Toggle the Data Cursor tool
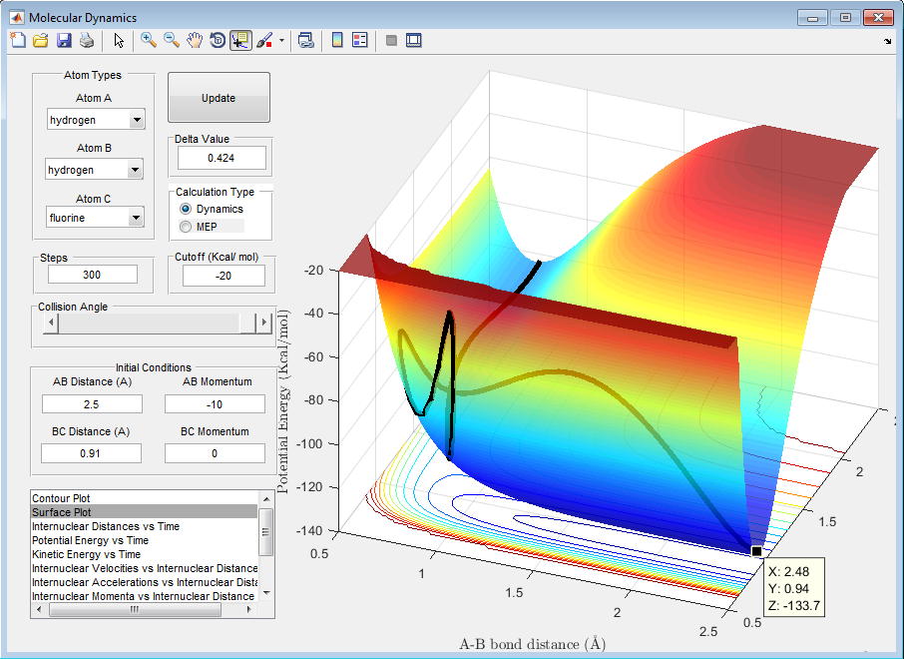Screen dimensions: 904x659 click(240, 41)
